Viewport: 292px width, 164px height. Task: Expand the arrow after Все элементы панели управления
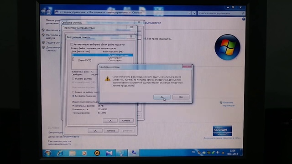pyautogui.click(x=130, y=13)
